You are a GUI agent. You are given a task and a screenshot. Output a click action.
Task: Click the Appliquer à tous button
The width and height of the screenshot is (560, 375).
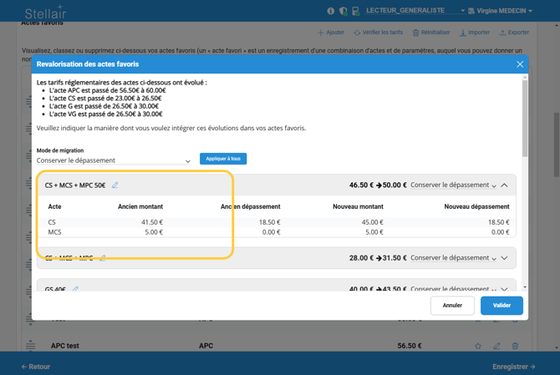[223, 159]
